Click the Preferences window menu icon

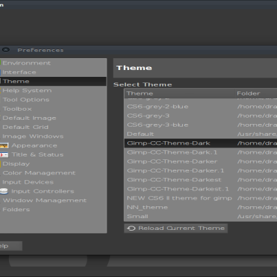click(x=6, y=50)
